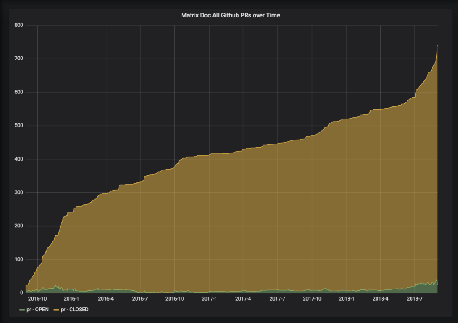The image size is (458, 323).
Task: Click the 2015-10 x-axis label
Action: click(x=37, y=299)
